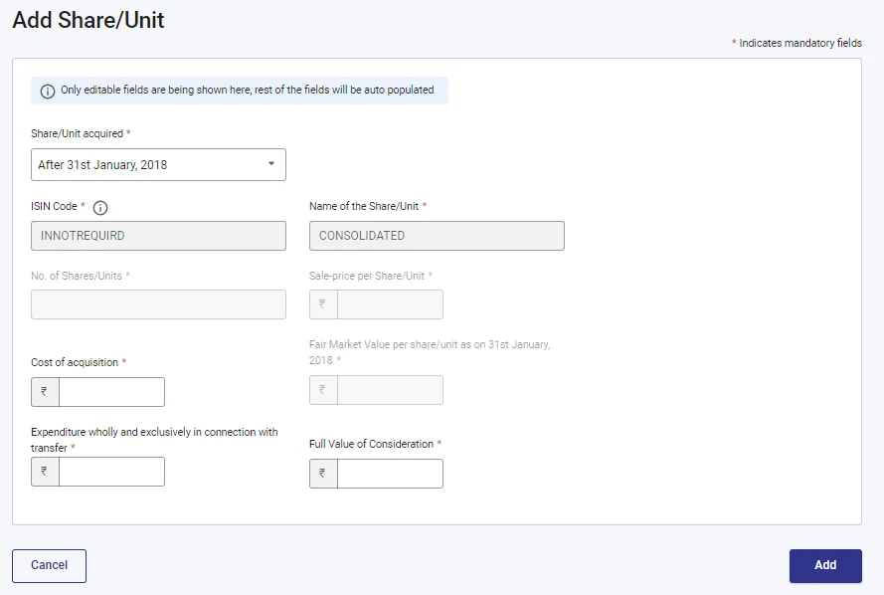This screenshot has width=884, height=595.
Task: Click rupee symbol beside Expenditure on transfer field
Action: pos(45,472)
